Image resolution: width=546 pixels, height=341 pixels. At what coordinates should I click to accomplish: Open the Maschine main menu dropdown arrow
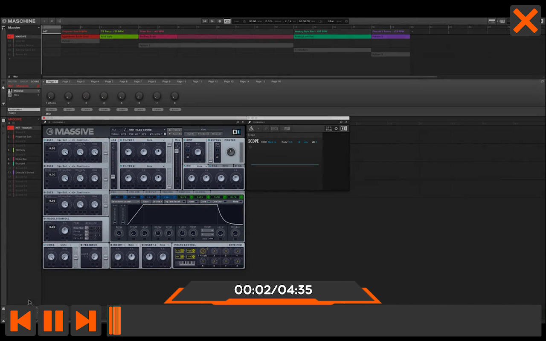click(44, 21)
